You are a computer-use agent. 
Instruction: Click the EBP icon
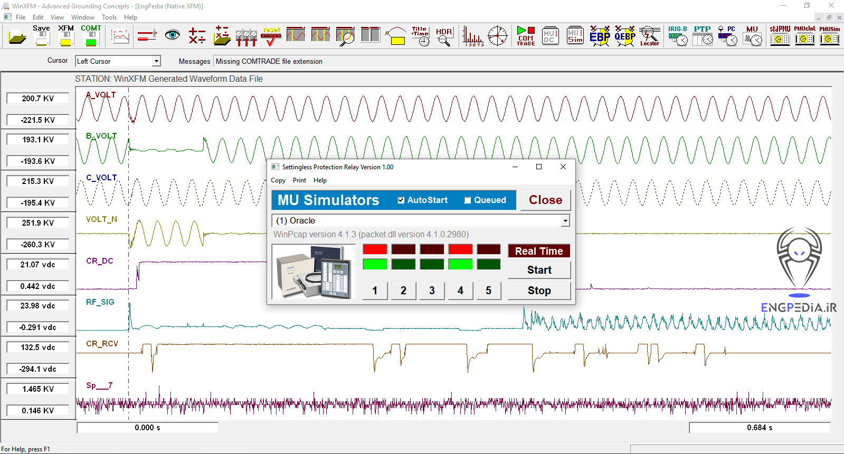coord(600,36)
